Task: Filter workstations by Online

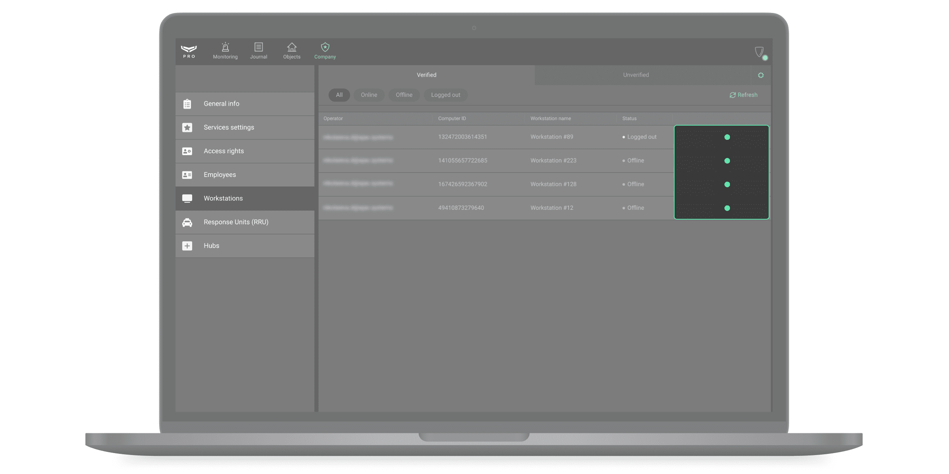Action: click(369, 95)
